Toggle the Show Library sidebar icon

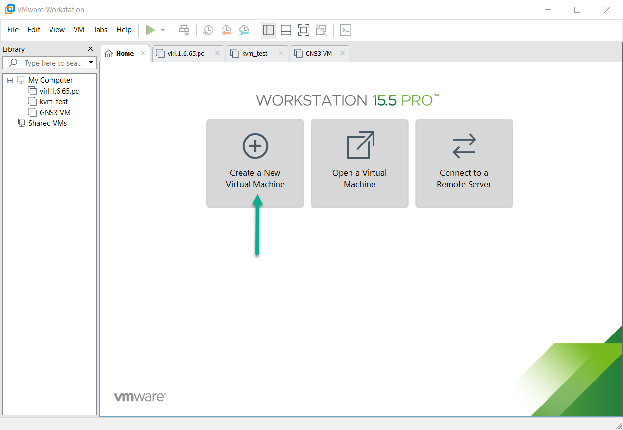point(268,30)
